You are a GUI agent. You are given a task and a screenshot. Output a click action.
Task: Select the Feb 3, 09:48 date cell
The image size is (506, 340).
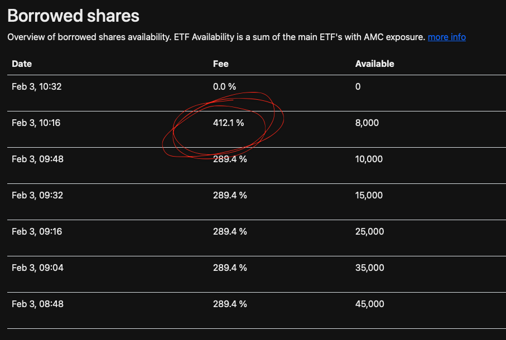[37, 159]
